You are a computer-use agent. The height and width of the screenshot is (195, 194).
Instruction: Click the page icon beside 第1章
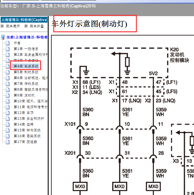8,49
